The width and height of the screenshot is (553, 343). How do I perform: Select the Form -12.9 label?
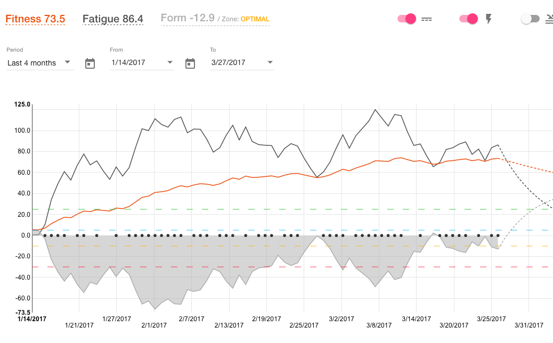(188, 18)
